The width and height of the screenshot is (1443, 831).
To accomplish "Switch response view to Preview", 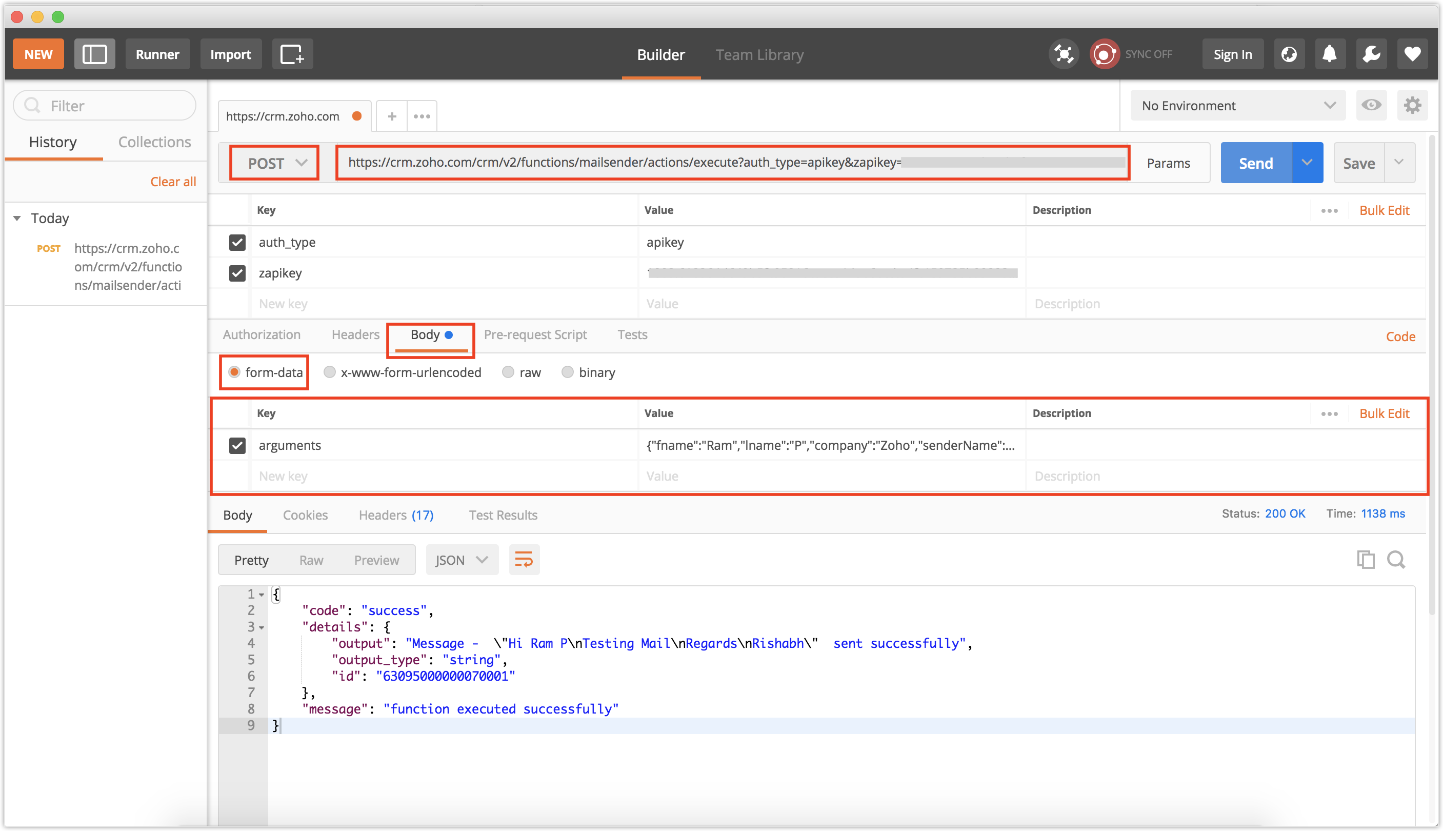I will pyautogui.click(x=376, y=560).
